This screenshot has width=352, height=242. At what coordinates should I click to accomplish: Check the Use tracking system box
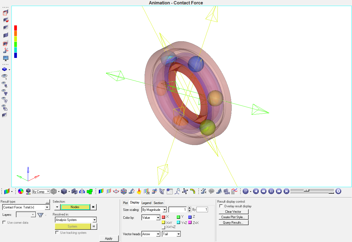pyautogui.click(x=57, y=233)
